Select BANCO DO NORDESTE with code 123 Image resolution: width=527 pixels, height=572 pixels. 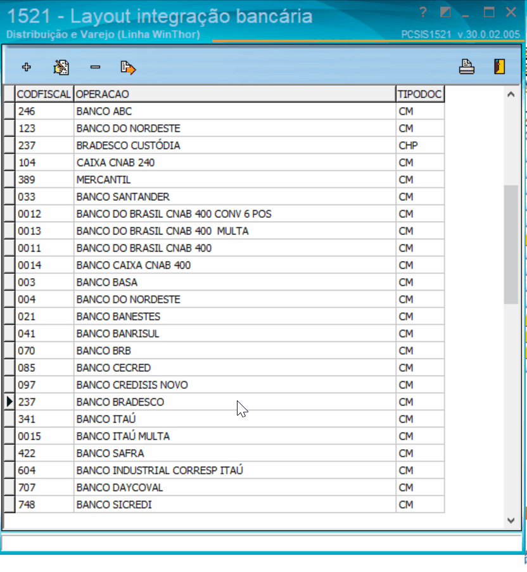[224, 129]
